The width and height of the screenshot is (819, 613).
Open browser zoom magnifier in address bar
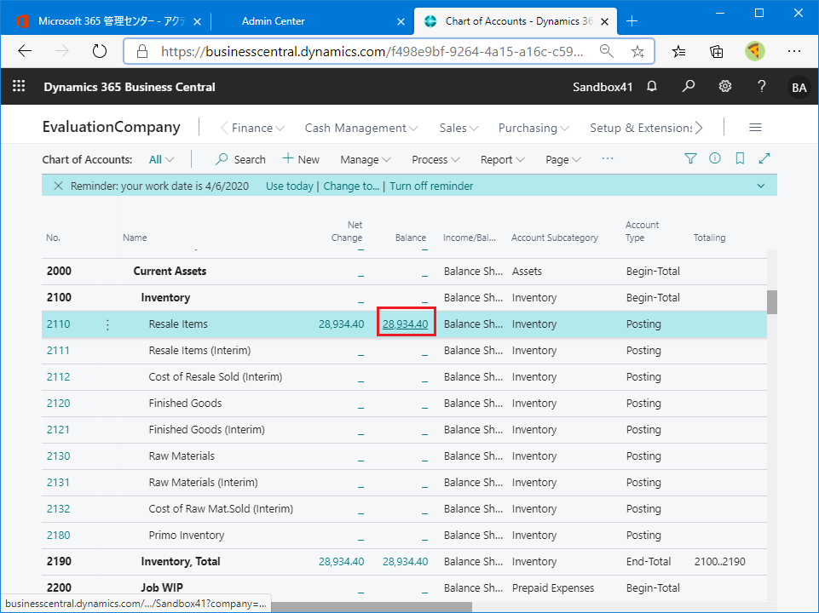(606, 51)
